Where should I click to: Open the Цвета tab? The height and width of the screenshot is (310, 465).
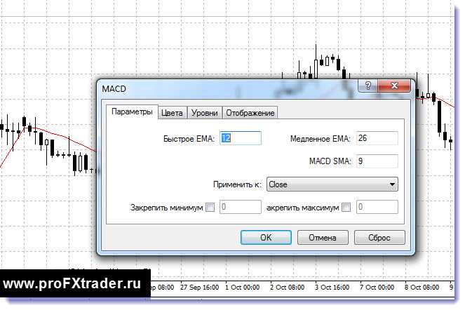click(x=172, y=113)
